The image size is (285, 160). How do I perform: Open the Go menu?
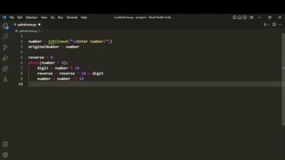[53, 17]
